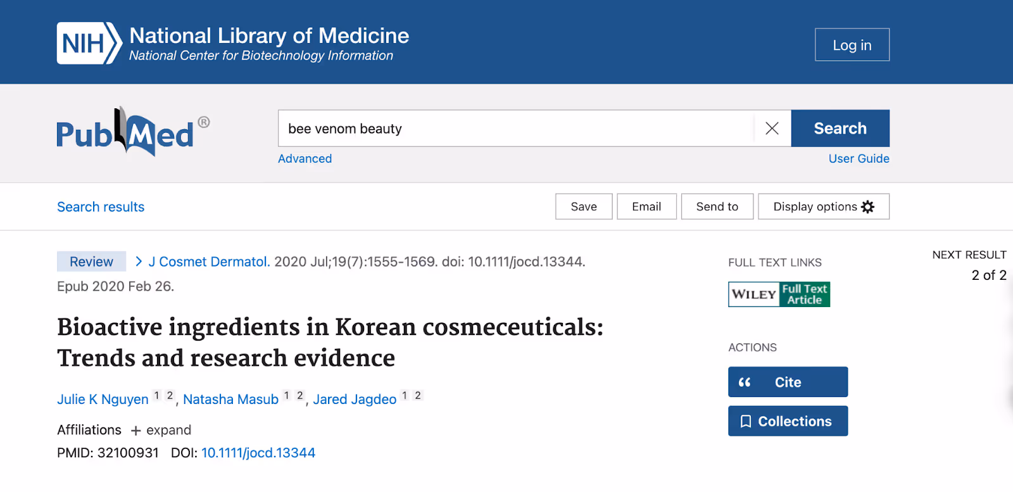Click Affiliations label
Viewport: 1013px width, 492px height.
[89, 430]
